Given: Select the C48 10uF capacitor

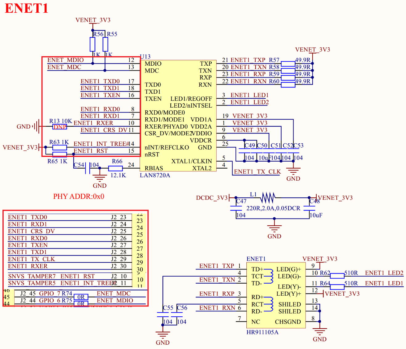Looking at the screenshot, I should (x=309, y=208).
